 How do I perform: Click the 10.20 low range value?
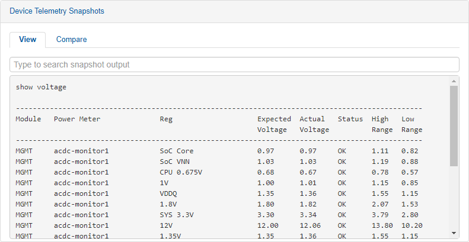411,225
